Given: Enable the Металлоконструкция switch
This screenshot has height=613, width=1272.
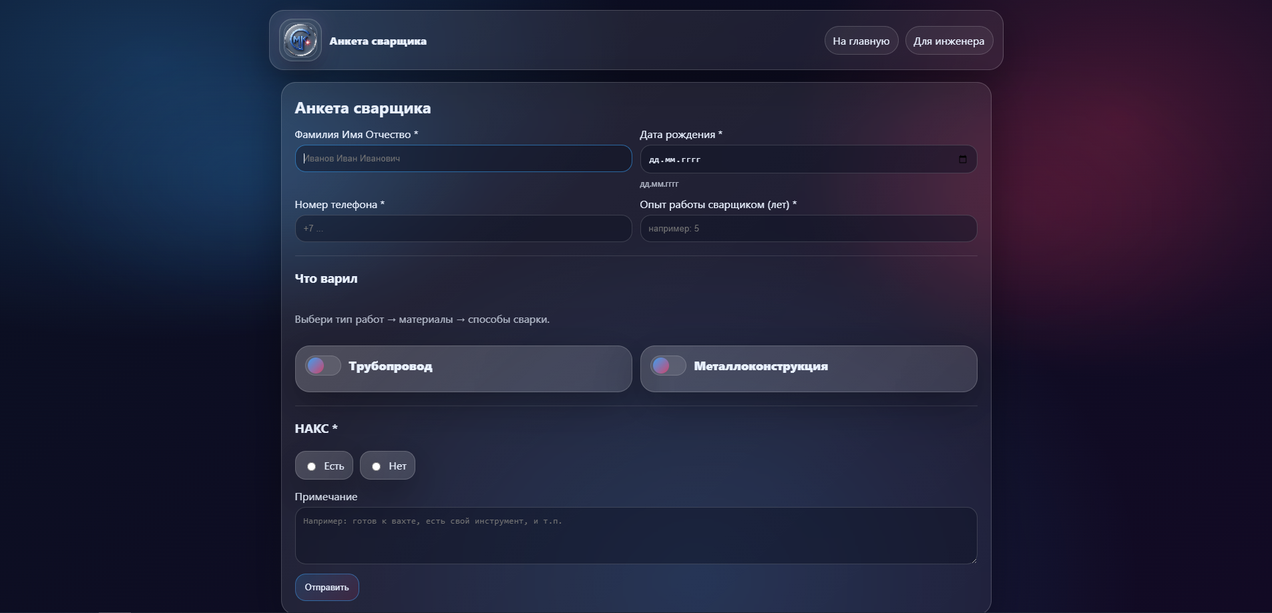Looking at the screenshot, I should tap(668, 366).
